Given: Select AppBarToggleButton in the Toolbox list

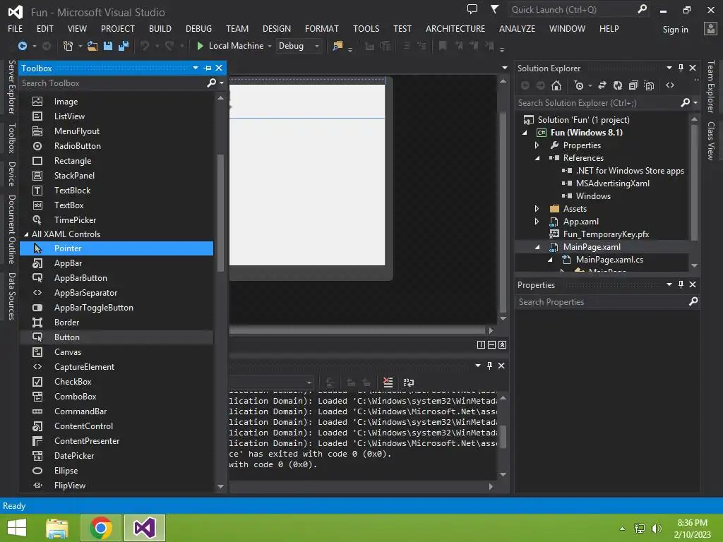Looking at the screenshot, I should pyautogui.click(x=116, y=308).
